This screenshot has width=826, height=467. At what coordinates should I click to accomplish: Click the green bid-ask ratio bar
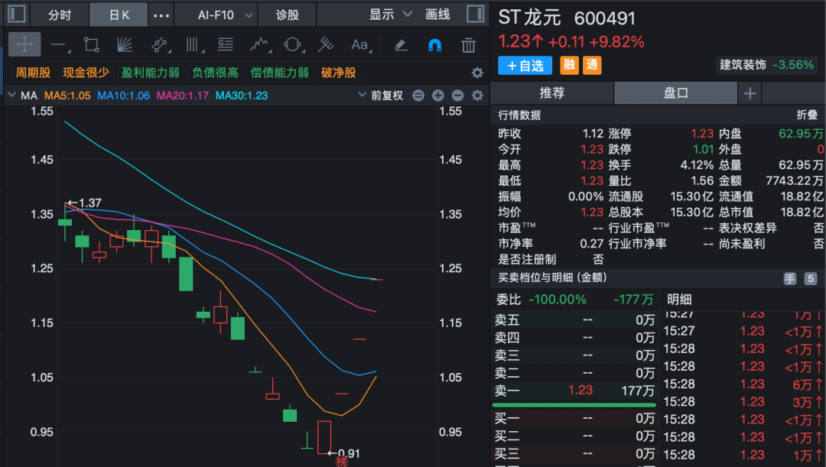click(574, 405)
